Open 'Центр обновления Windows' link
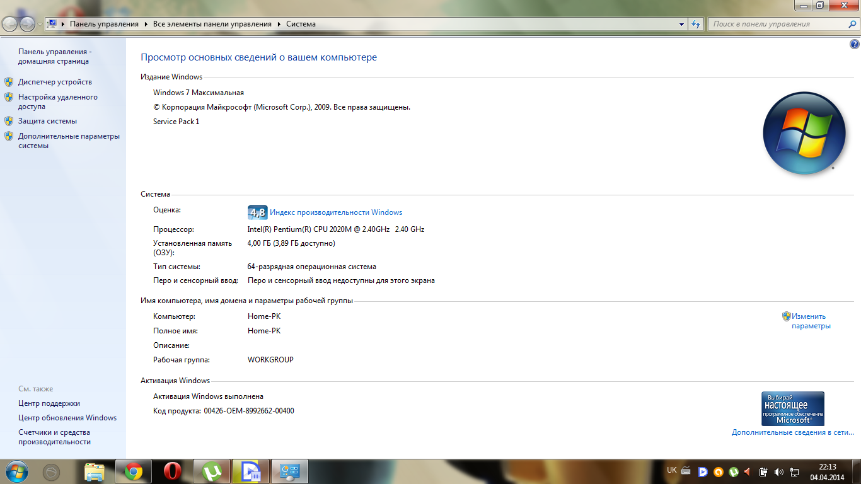The image size is (861, 484). [x=67, y=418]
